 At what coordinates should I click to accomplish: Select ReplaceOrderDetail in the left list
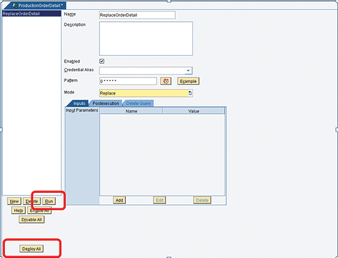point(32,14)
